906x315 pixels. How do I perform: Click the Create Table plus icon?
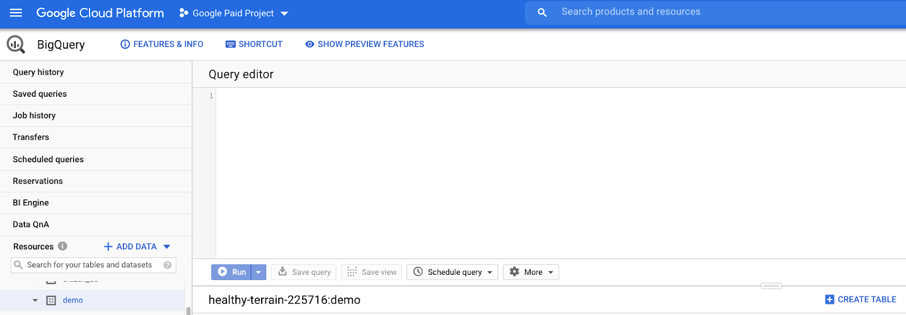(x=830, y=300)
